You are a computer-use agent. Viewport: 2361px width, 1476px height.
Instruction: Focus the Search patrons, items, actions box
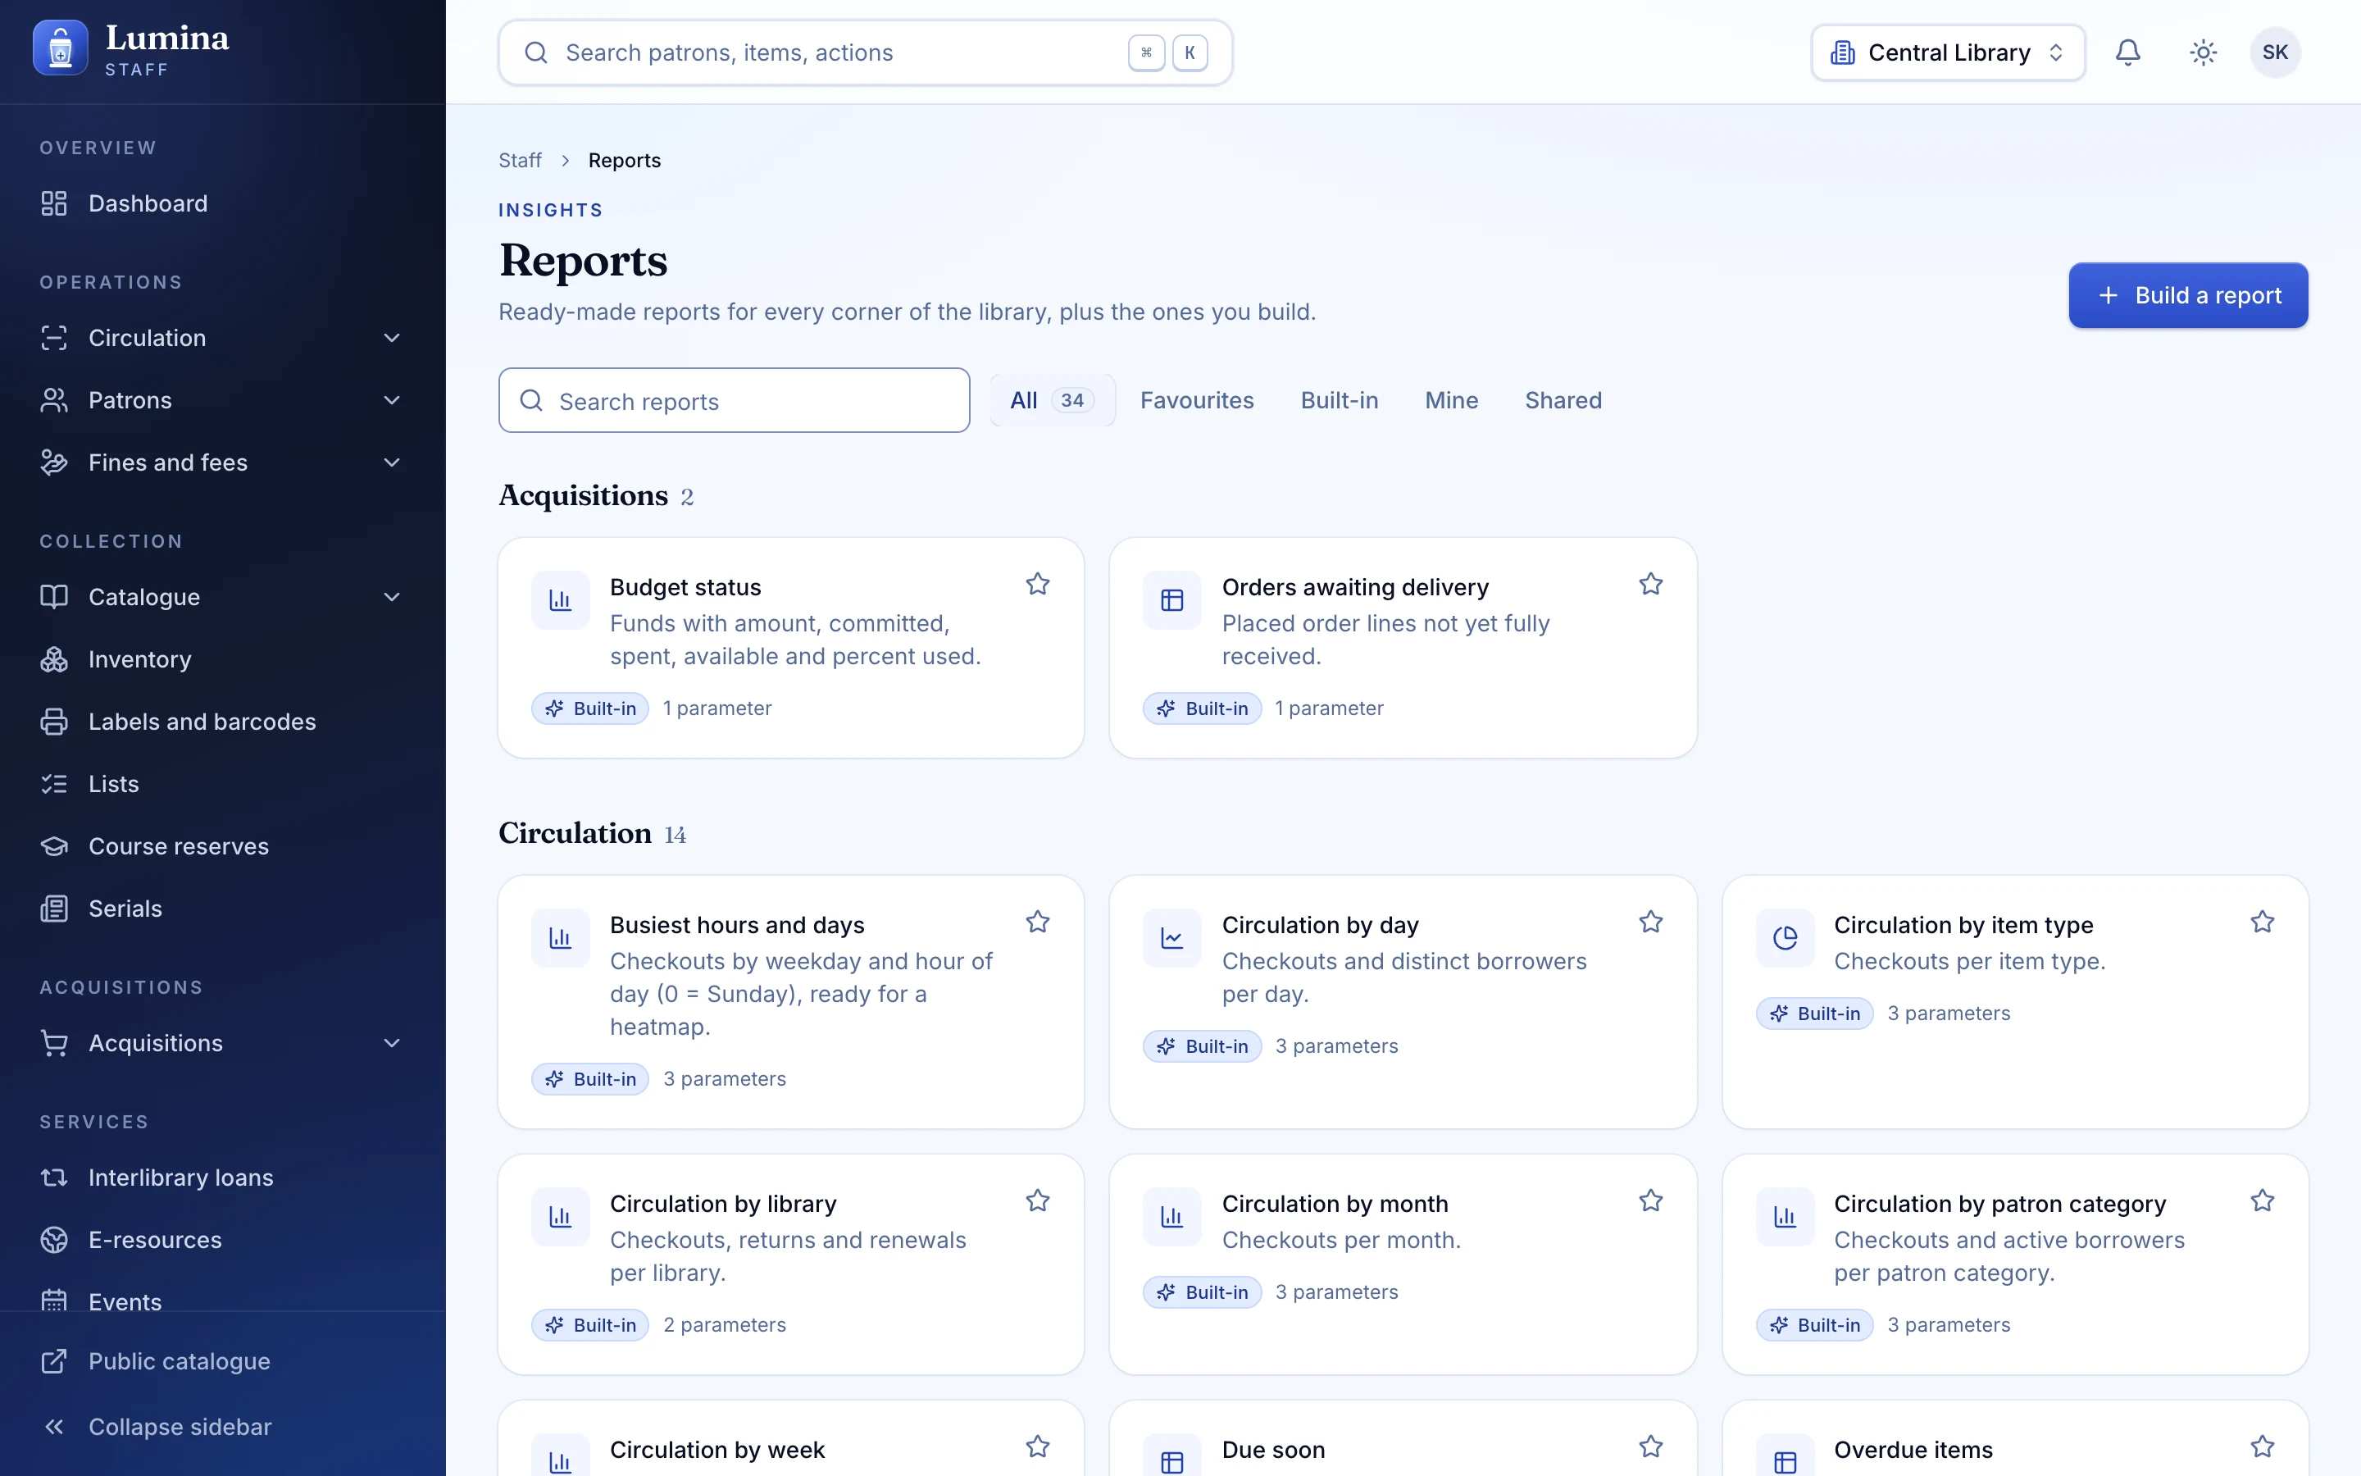tap(866, 52)
